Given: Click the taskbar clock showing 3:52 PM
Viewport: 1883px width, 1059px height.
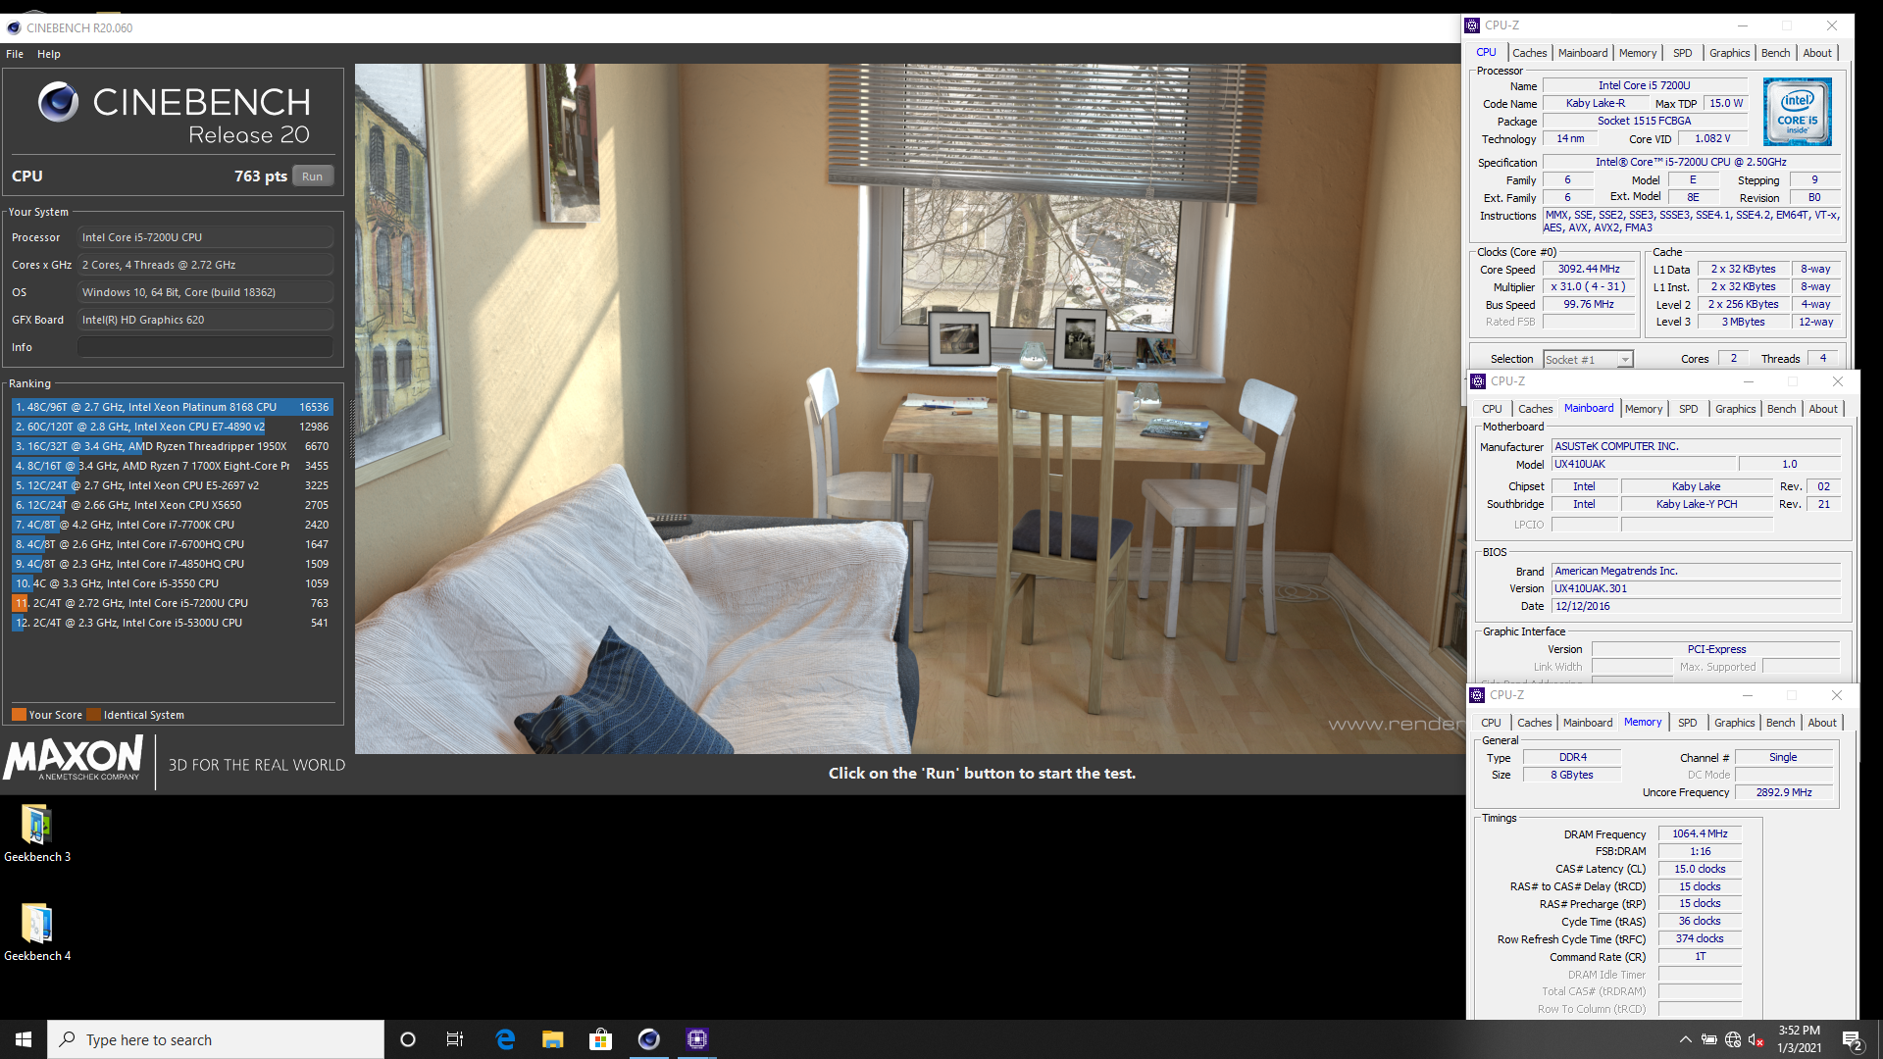Looking at the screenshot, I should point(1799,1039).
